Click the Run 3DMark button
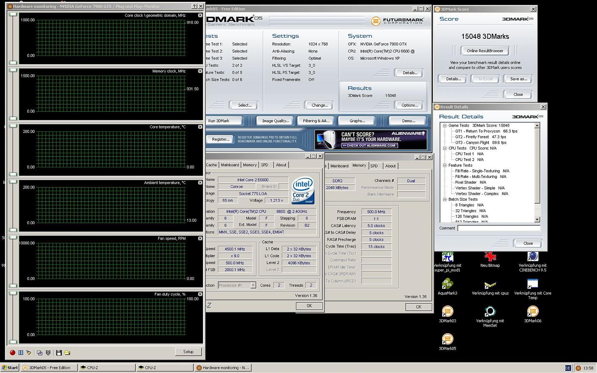Image resolution: width=597 pixels, height=373 pixels. pos(224,121)
